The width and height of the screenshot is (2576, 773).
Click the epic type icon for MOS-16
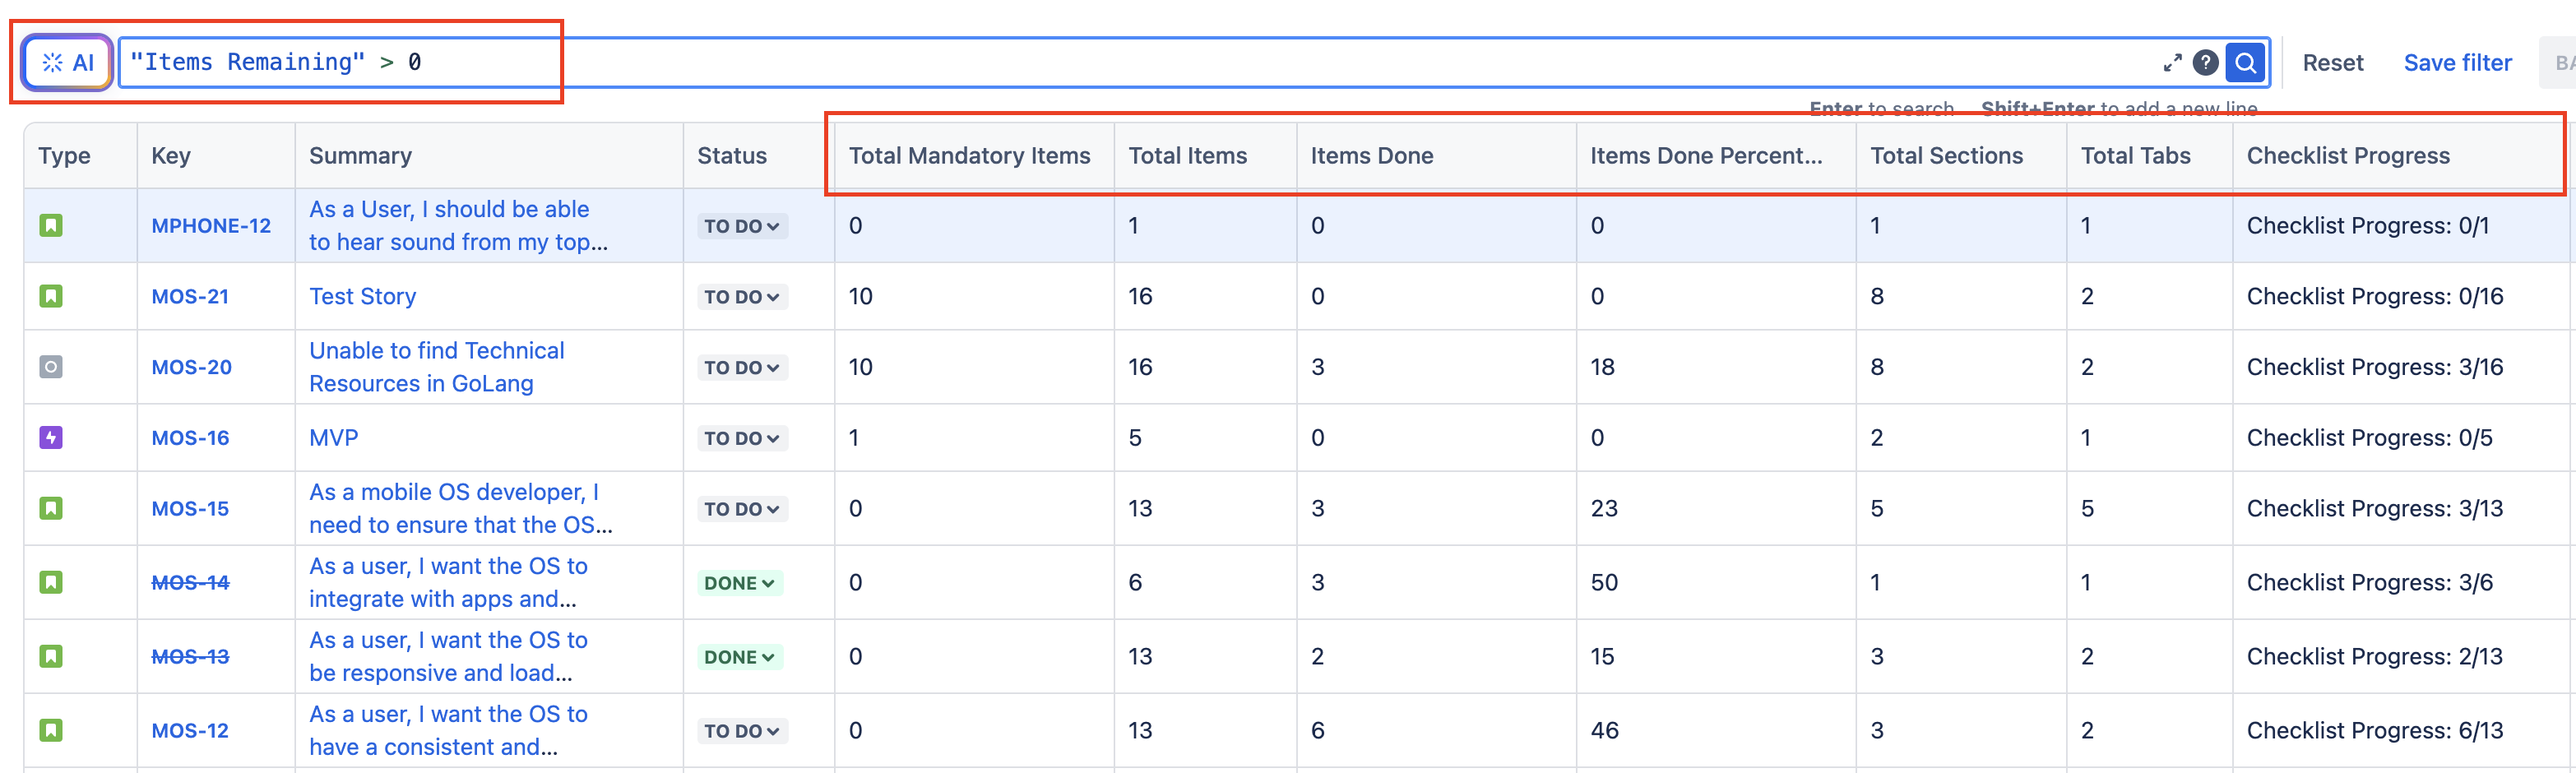pyautogui.click(x=51, y=438)
